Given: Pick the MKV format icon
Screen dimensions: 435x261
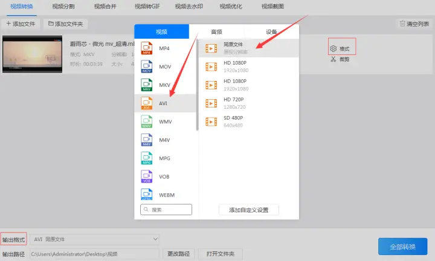Looking at the screenshot, I should (146, 85).
